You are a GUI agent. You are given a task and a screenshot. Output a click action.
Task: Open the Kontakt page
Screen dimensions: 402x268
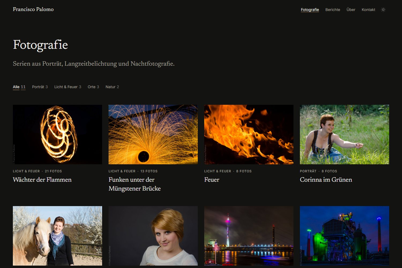click(368, 10)
